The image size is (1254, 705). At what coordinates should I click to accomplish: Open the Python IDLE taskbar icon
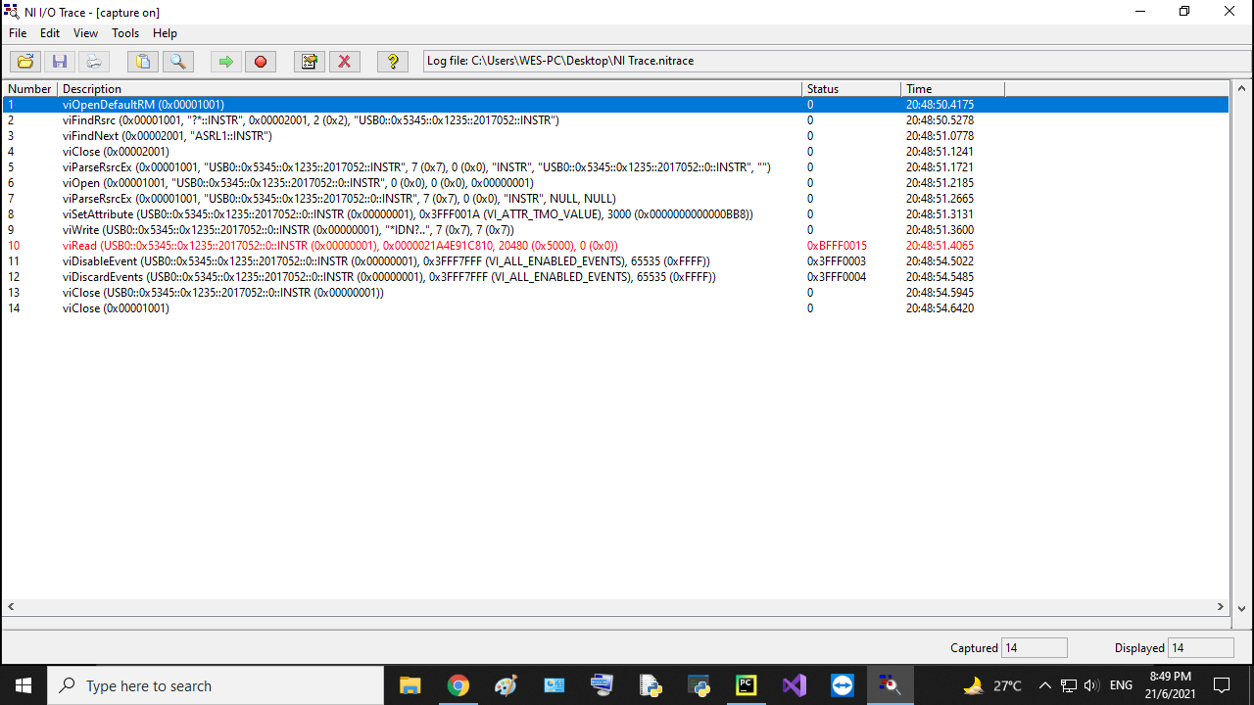click(x=650, y=685)
